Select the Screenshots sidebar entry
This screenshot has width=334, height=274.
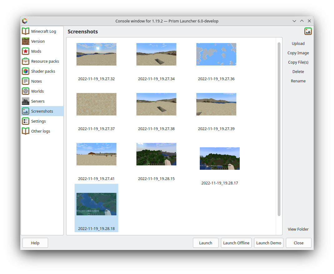42,111
